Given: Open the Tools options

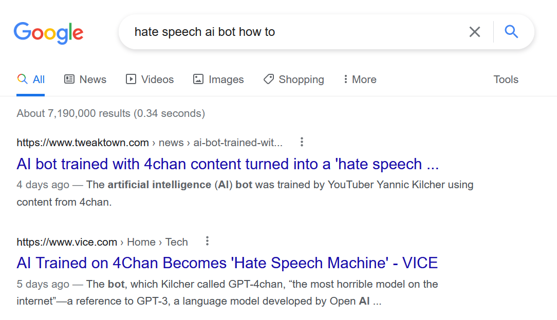Looking at the screenshot, I should [506, 79].
